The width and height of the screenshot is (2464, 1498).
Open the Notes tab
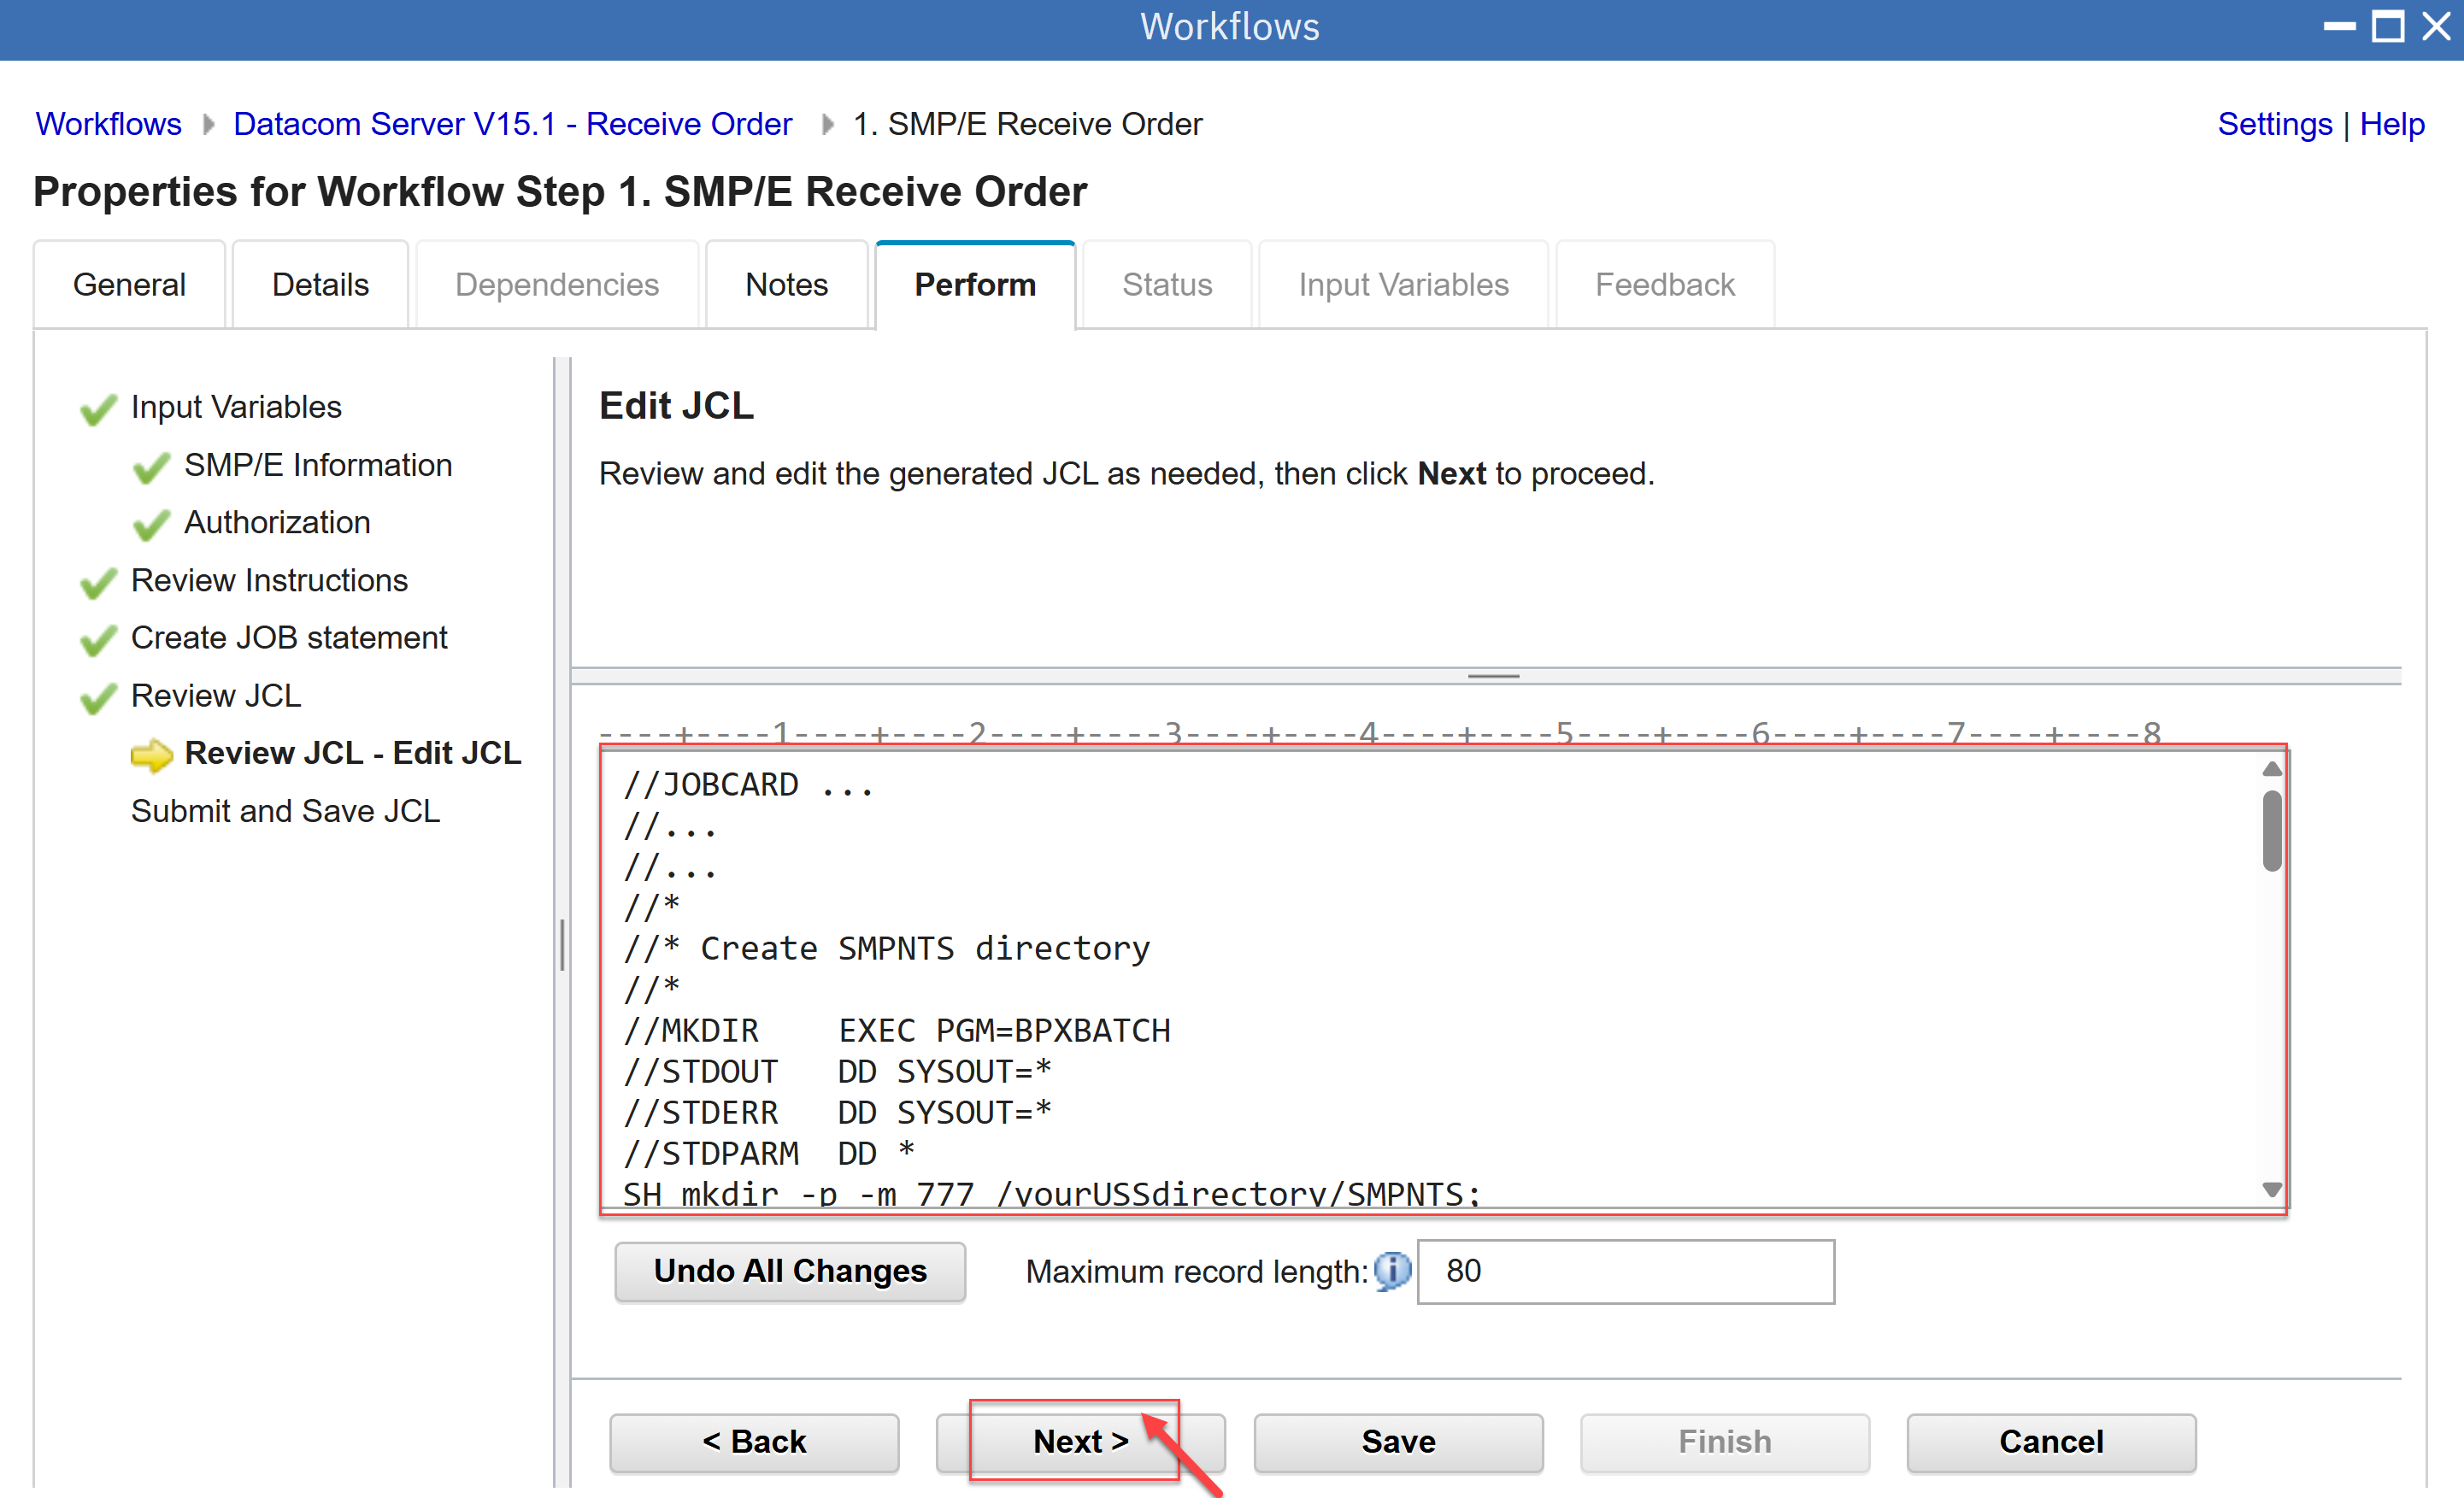click(786, 285)
